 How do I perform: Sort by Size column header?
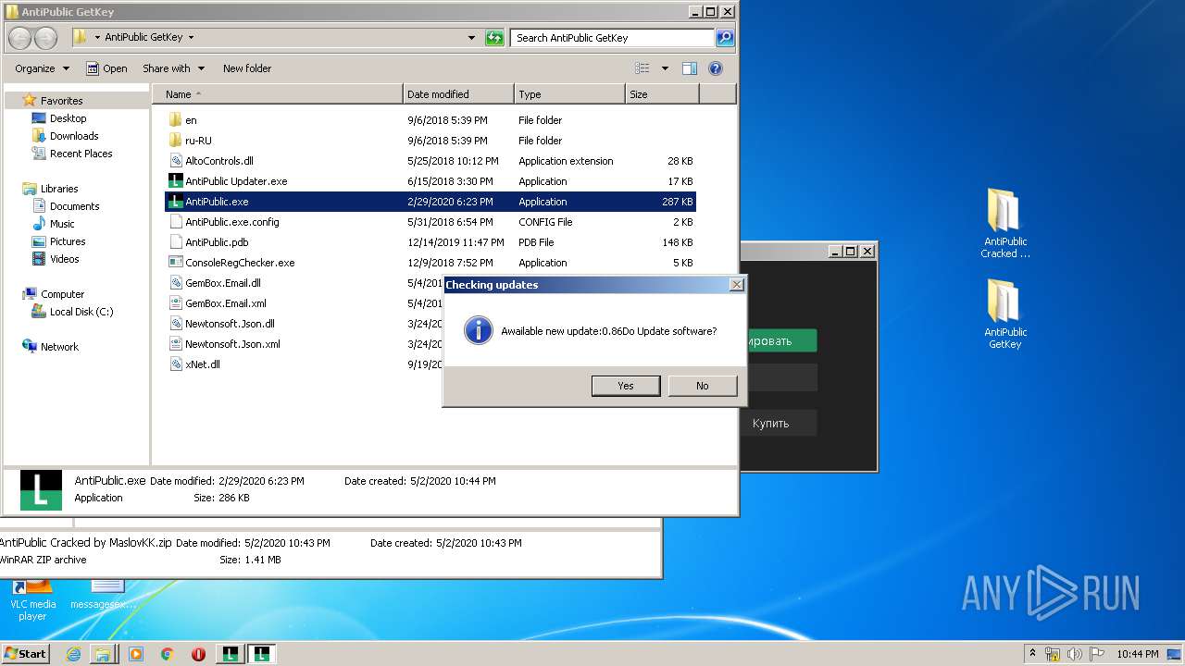(662, 94)
